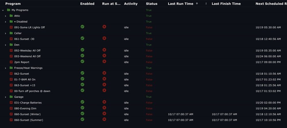The width and height of the screenshot is (287, 128).
Task: Collapse the My Programs folder
Action: pos(3,10)
